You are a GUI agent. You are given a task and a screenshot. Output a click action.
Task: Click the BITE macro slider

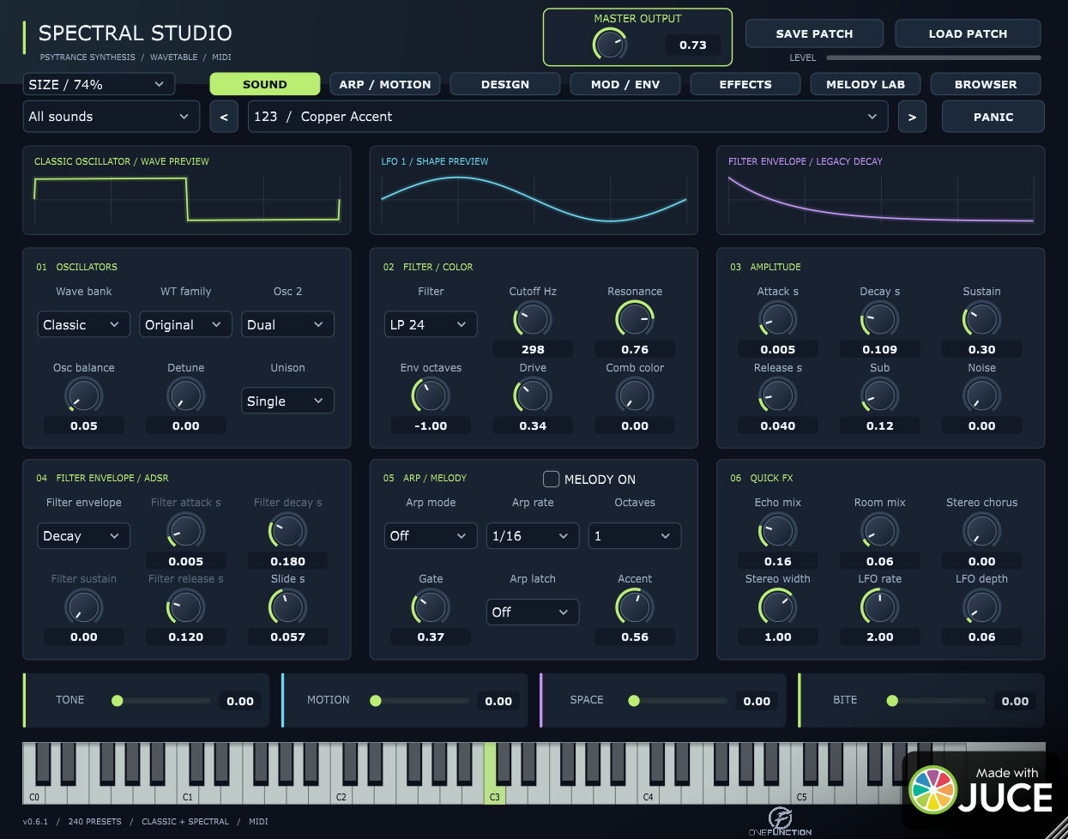[x=937, y=701]
